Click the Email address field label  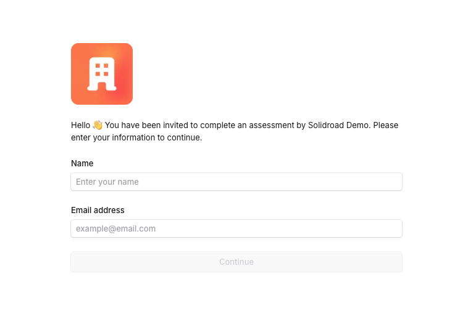[x=98, y=210]
